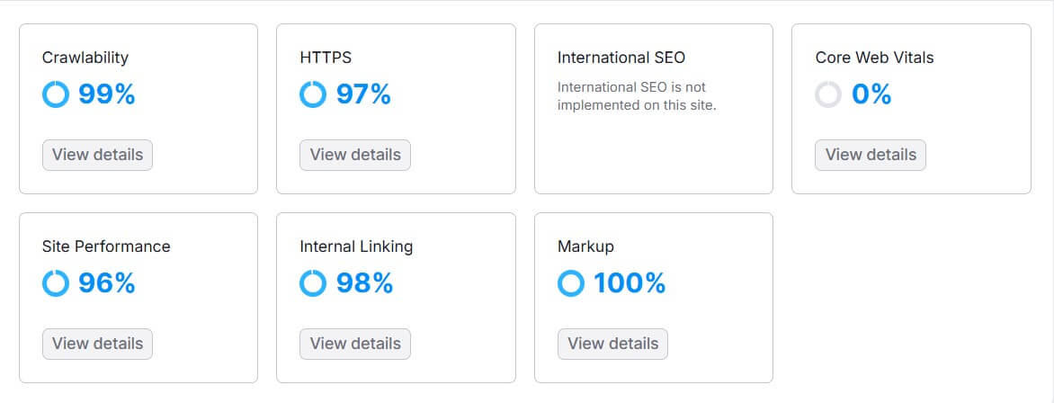
Task: Open View details under HTTPS
Action: coord(355,155)
